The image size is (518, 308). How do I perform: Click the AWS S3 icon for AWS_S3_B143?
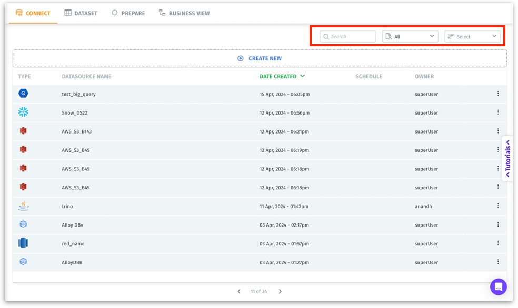pos(23,131)
